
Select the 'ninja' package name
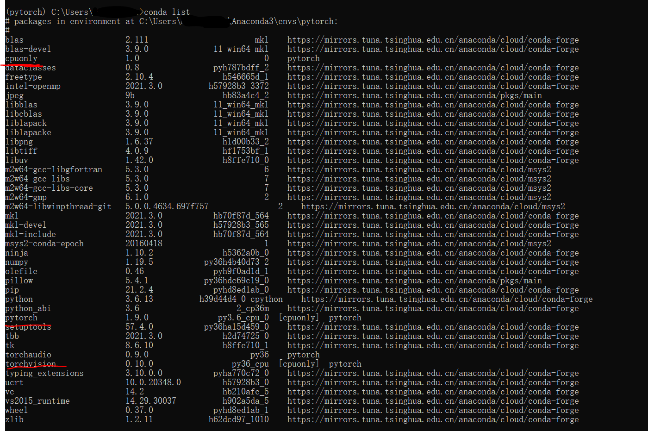click(17, 253)
